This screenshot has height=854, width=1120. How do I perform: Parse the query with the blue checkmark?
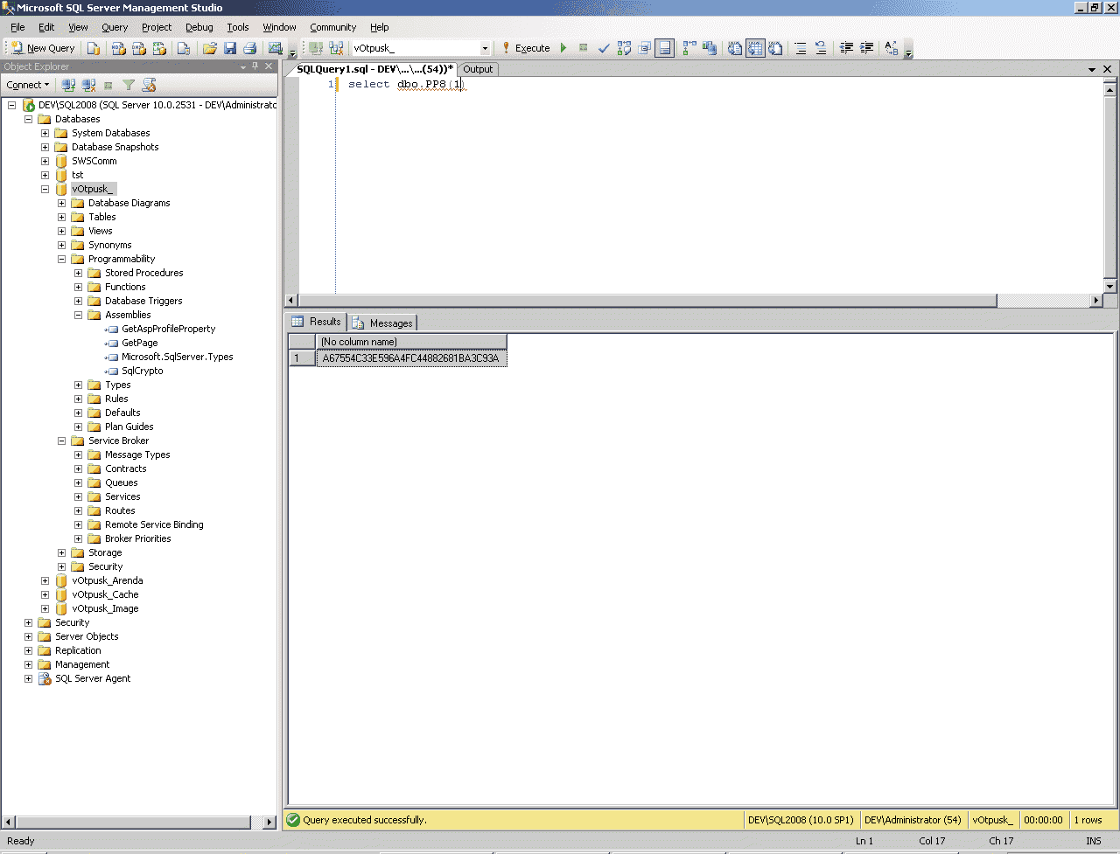604,48
